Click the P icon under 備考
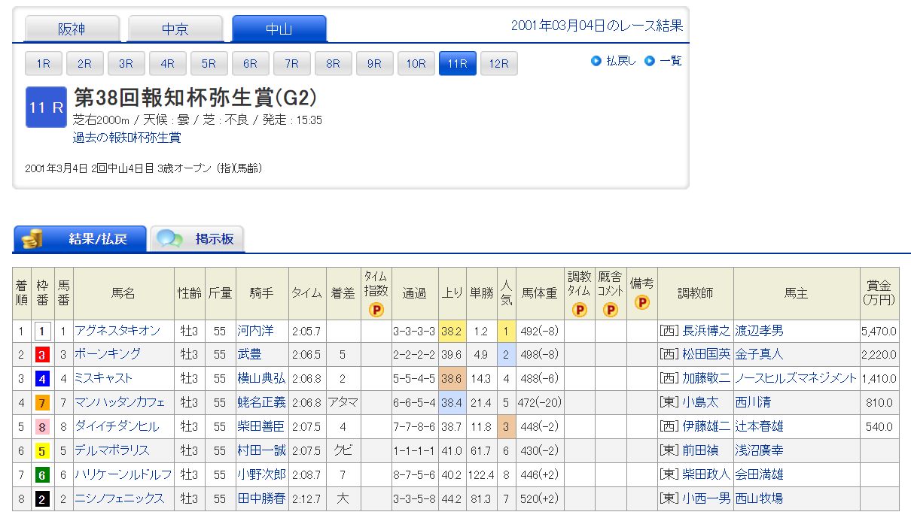This screenshot has height=515, width=911. (641, 302)
